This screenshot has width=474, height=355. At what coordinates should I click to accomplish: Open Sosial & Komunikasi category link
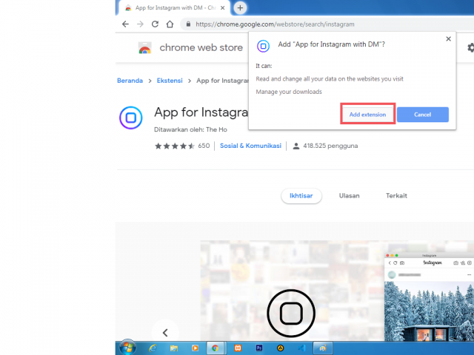click(x=250, y=146)
